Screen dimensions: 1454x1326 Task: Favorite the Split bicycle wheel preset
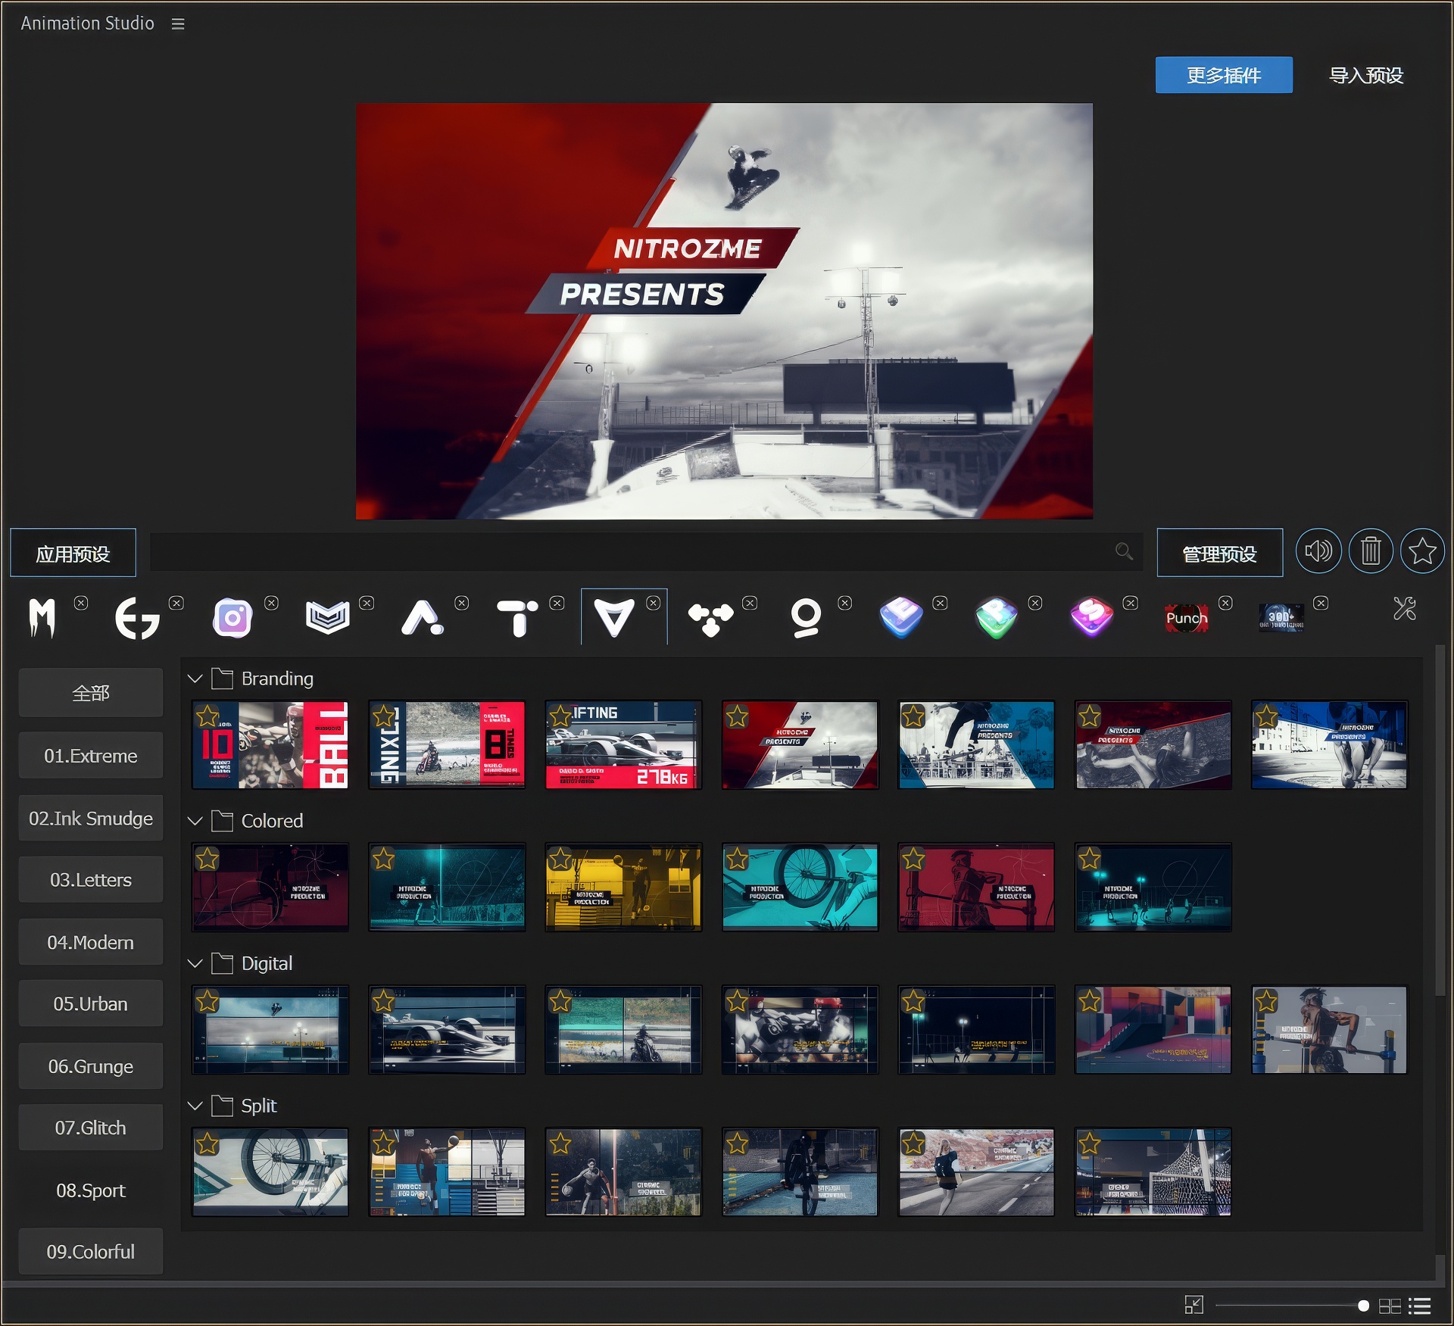(207, 1143)
